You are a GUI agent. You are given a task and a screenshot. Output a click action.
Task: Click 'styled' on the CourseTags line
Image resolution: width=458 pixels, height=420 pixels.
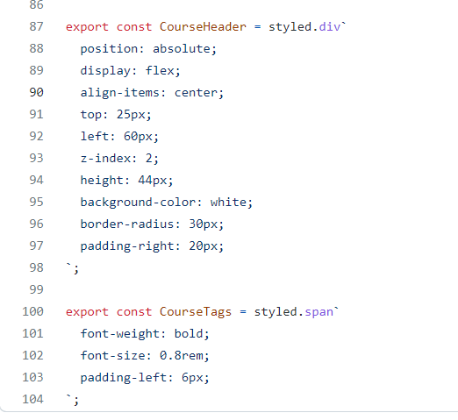pos(276,312)
